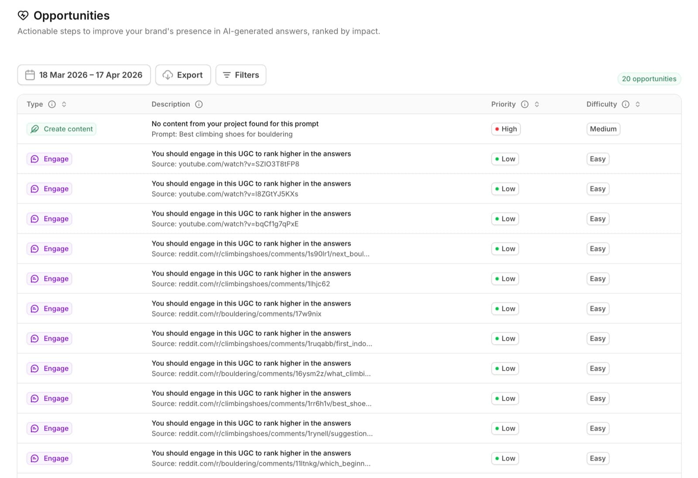Click the pen icon in the Create content badge
The image size is (698, 478).
point(35,129)
